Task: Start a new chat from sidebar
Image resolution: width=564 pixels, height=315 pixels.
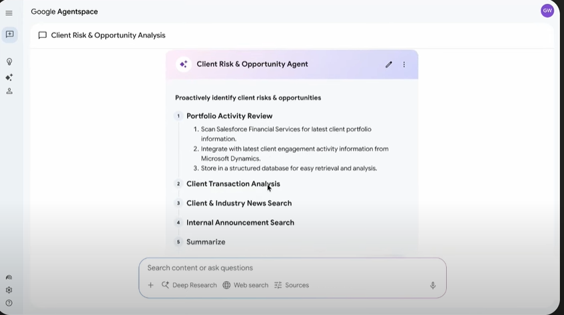Action: [x=10, y=35]
